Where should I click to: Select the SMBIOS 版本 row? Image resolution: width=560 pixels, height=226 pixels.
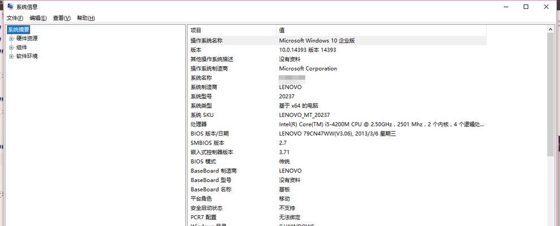(337, 143)
